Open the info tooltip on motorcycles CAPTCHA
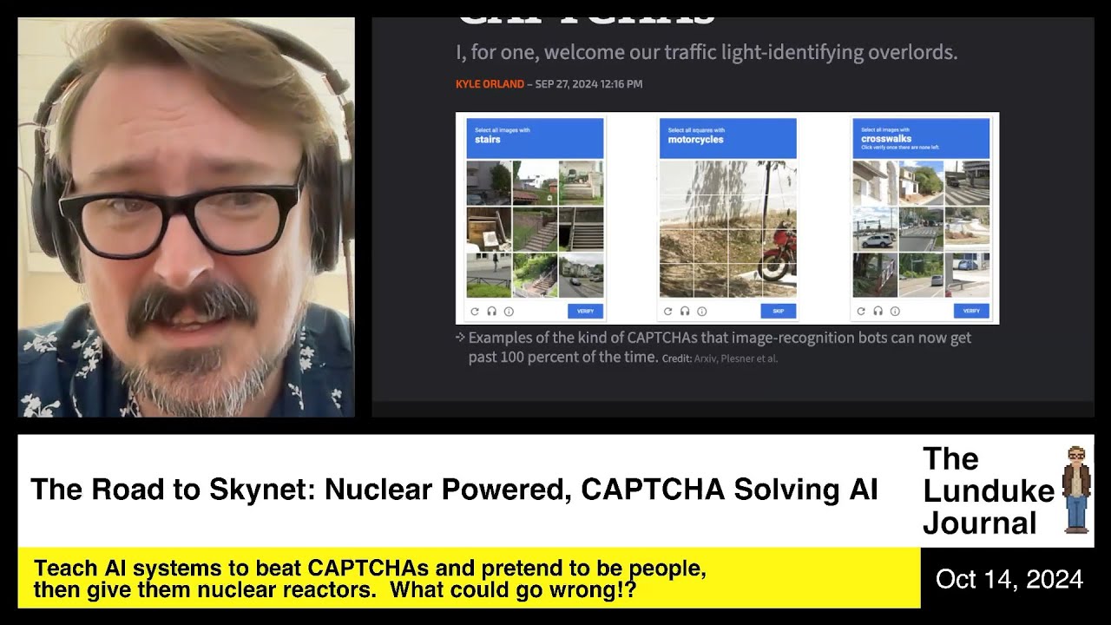The width and height of the screenshot is (1111, 625). tap(703, 311)
